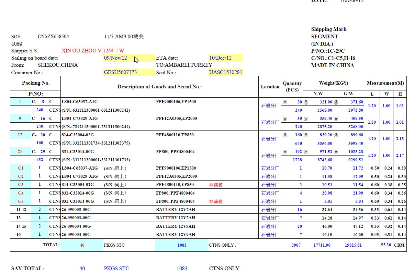
Task: Click 814-C33004-02G in packing row 17
Action: [x=78, y=135]
